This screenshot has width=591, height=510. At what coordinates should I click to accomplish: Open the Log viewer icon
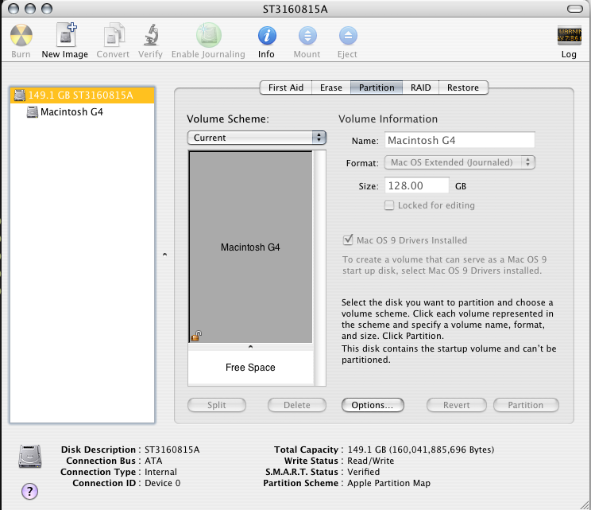click(569, 35)
